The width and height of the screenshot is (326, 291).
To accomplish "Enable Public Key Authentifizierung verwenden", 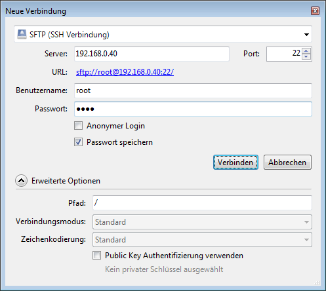I will tap(96, 255).
